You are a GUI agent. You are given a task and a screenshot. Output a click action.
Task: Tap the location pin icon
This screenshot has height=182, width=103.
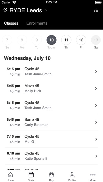click(x=5, y=10)
